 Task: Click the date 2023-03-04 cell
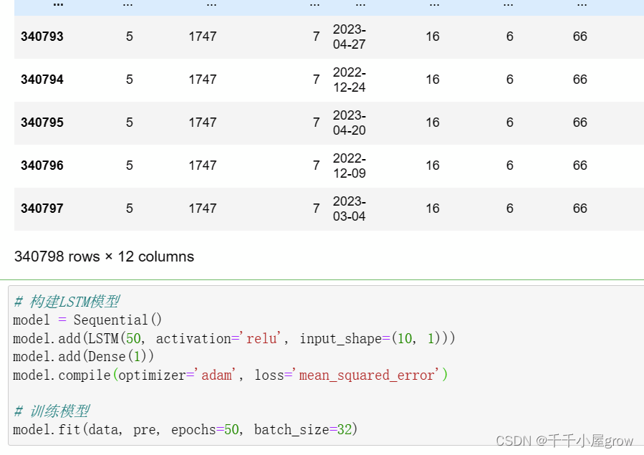point(349,209)
